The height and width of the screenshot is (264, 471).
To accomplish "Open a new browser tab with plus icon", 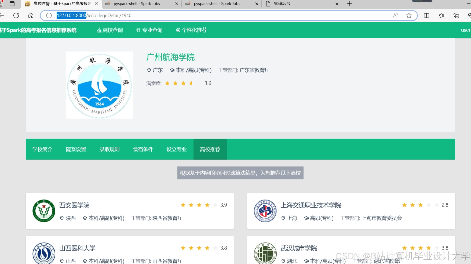I will coord(349,4).
